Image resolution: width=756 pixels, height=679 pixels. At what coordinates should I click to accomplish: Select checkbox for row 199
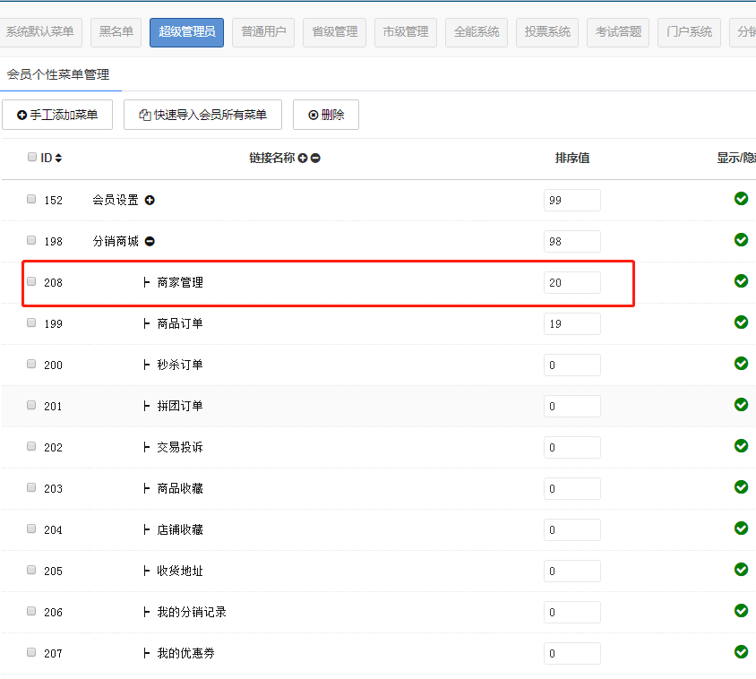(x=32, y=322)
